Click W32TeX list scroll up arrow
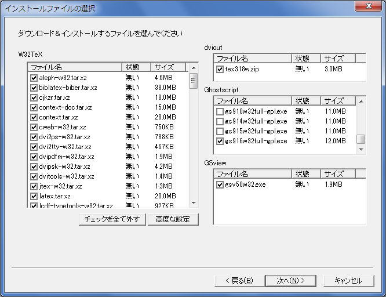This screenshot has width=386, height=297. coord(194,68)
